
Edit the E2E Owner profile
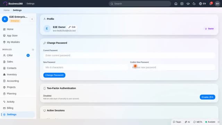coord(72,27)
